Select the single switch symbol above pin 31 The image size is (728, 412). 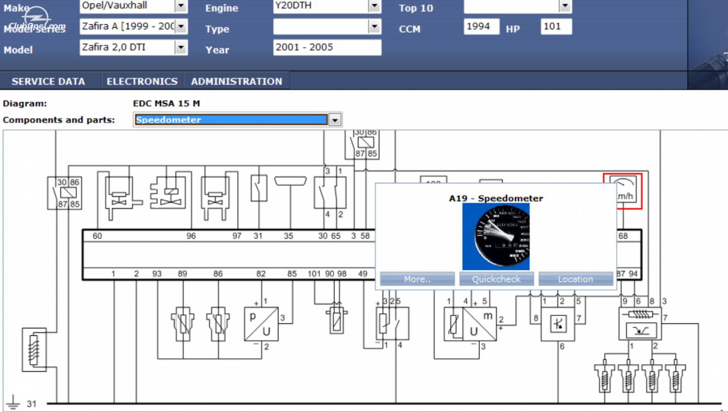tap(259, 188)
